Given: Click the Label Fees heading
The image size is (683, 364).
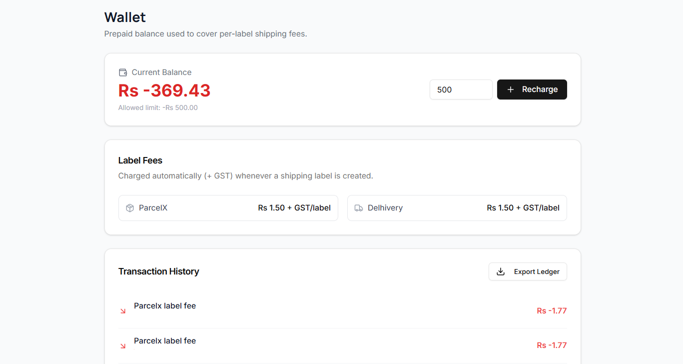Looking at the screenshot, I should tap(140, 160).
